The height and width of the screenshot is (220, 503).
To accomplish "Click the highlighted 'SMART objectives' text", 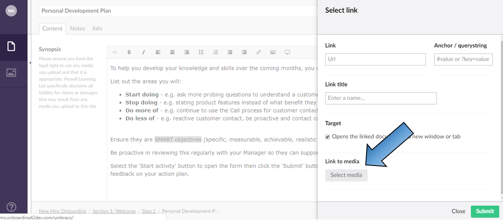I will (178, 140).
